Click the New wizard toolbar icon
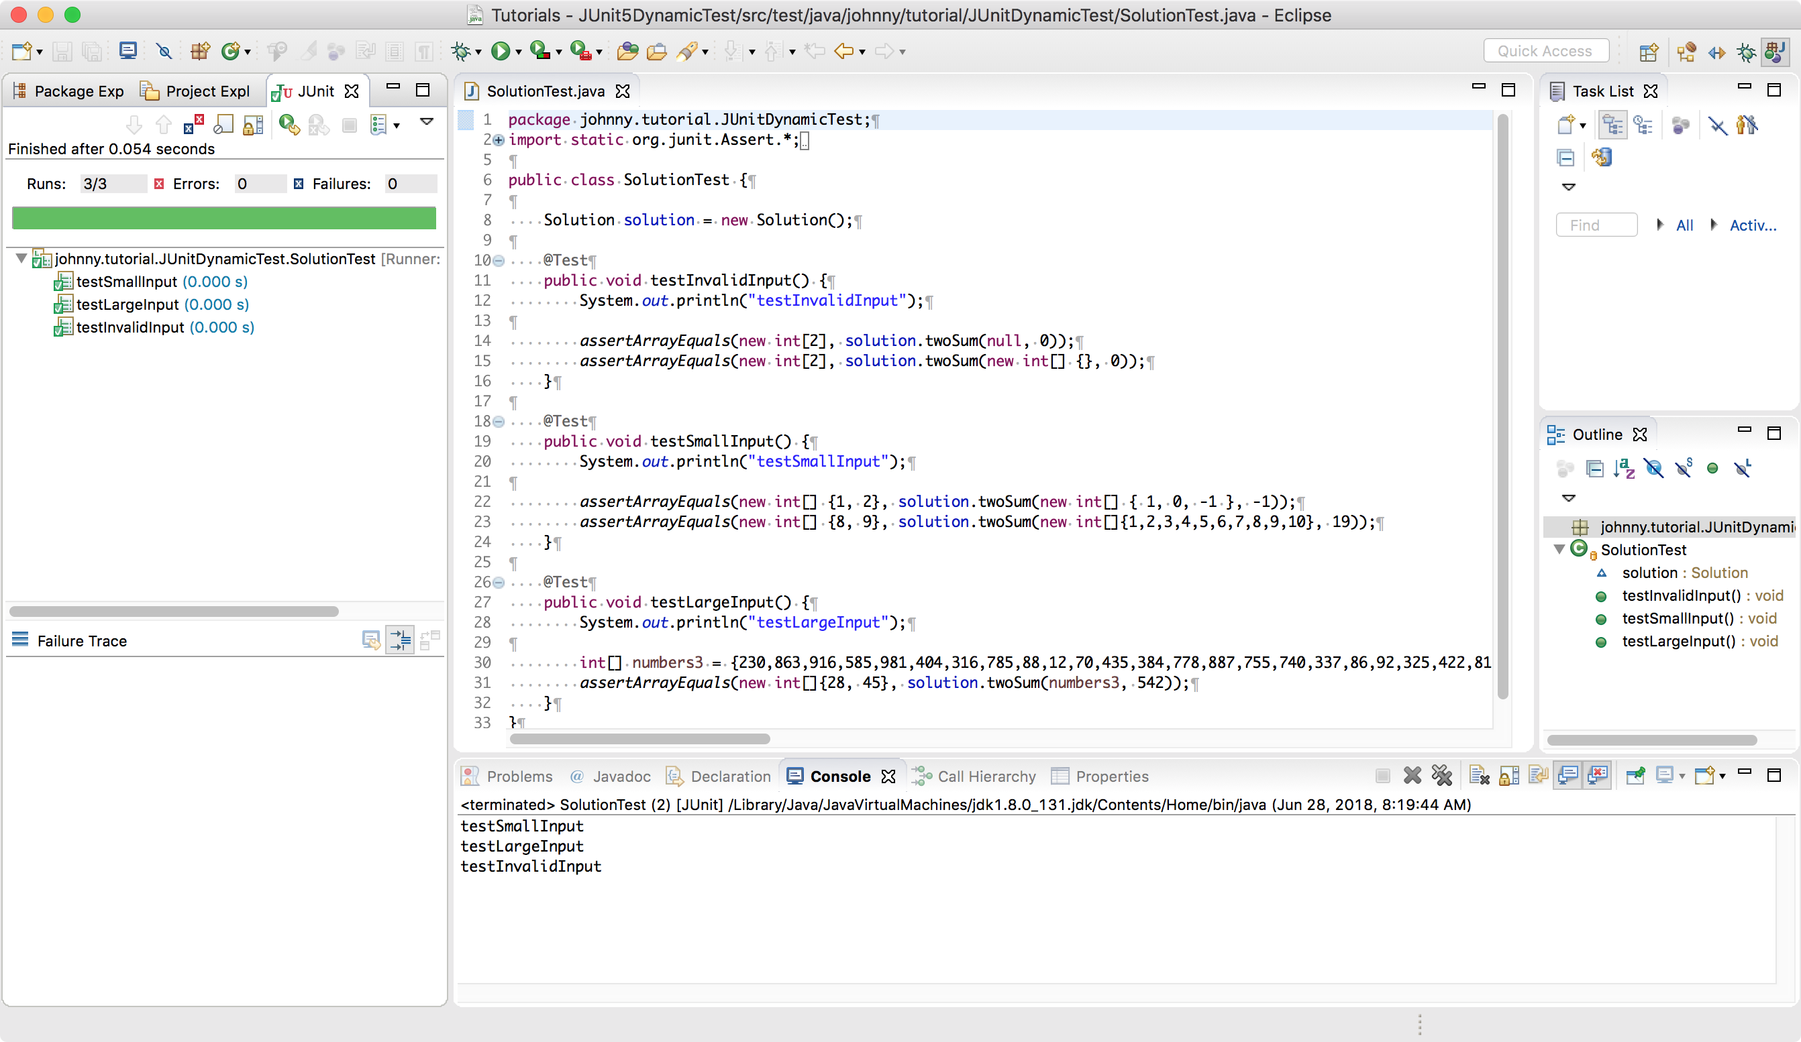 21,52
